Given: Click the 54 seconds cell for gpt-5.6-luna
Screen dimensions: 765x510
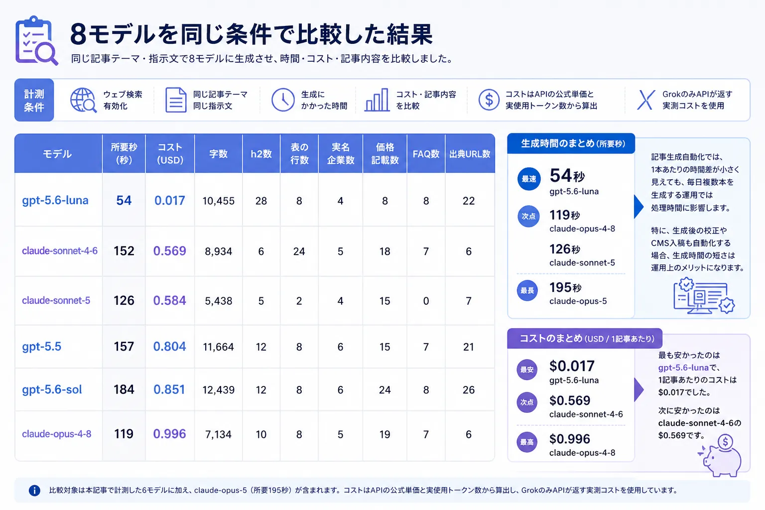Looking at the screenshot, I should [x=124, y=200].
